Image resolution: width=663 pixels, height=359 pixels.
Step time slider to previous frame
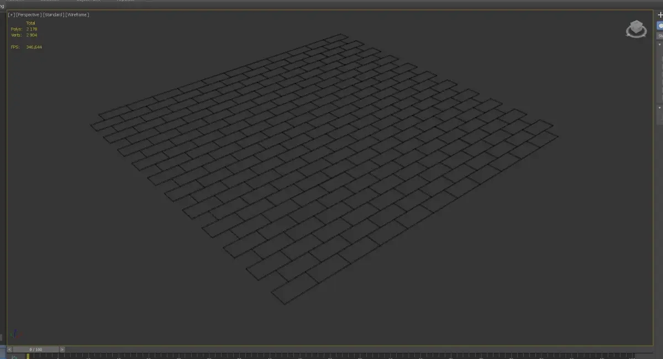9,350
